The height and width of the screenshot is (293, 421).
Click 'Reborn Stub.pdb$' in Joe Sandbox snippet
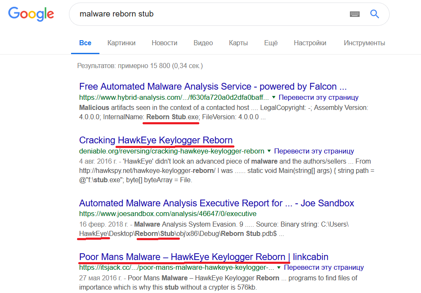(249, 234)
